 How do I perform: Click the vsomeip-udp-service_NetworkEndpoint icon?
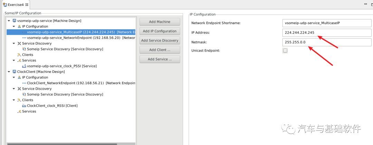point(24,38)
